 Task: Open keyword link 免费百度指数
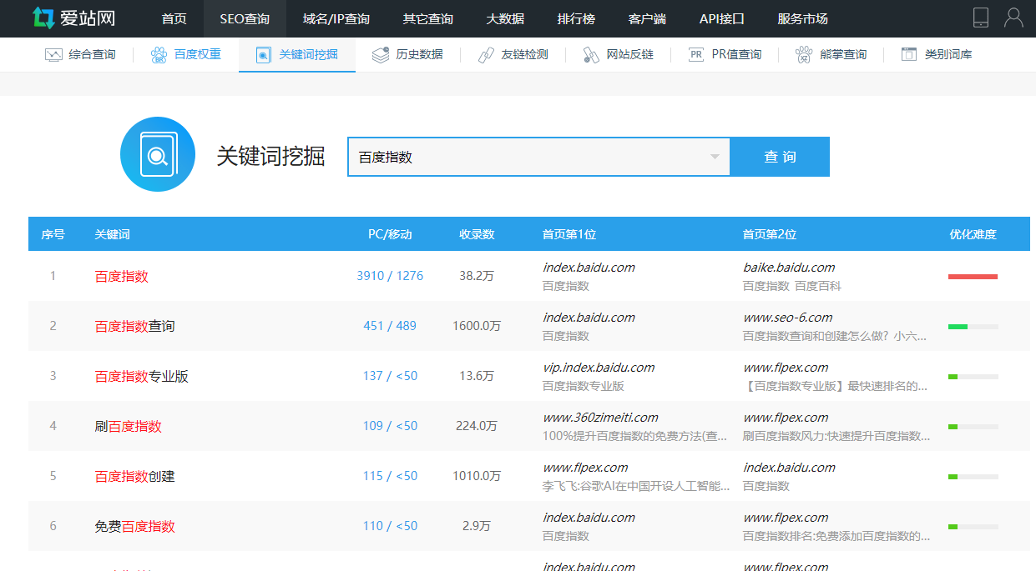135,526
